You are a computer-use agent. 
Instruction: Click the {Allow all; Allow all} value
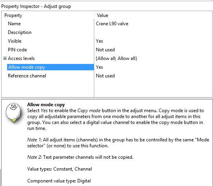tap(116, 58)
